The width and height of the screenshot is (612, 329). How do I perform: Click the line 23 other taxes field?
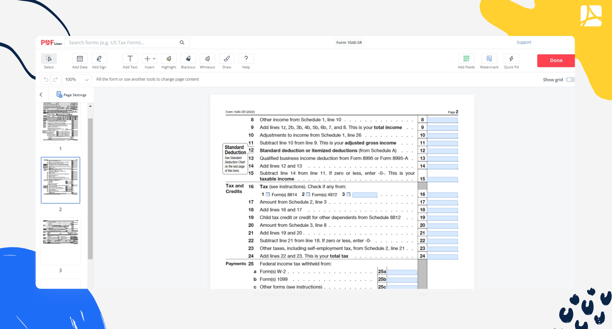click(x=442, y=249)
